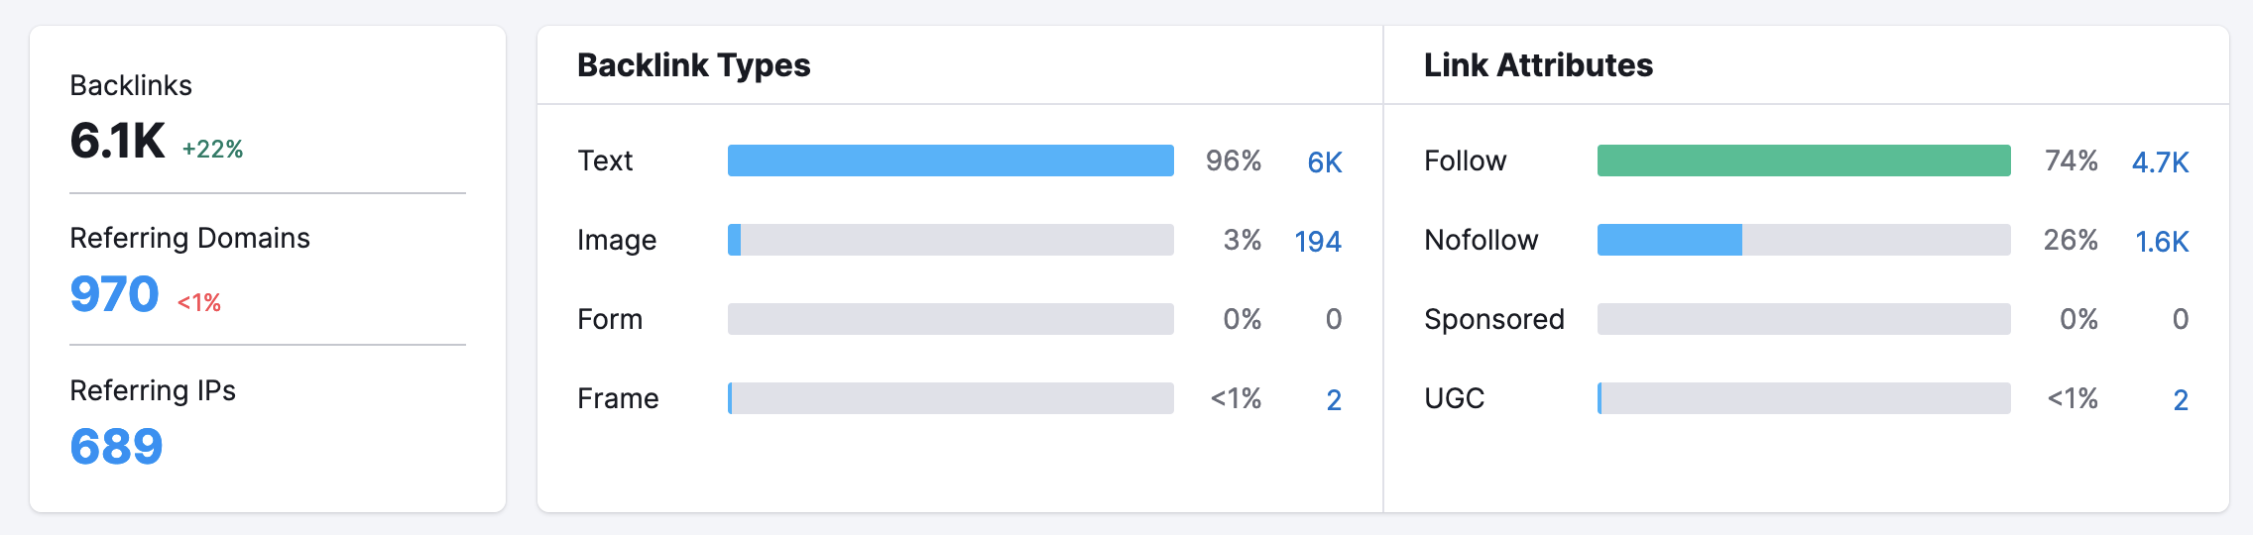Click the UGC links bar
Viewport: 2253px width, 535px height.
(x=1803, y=398)
